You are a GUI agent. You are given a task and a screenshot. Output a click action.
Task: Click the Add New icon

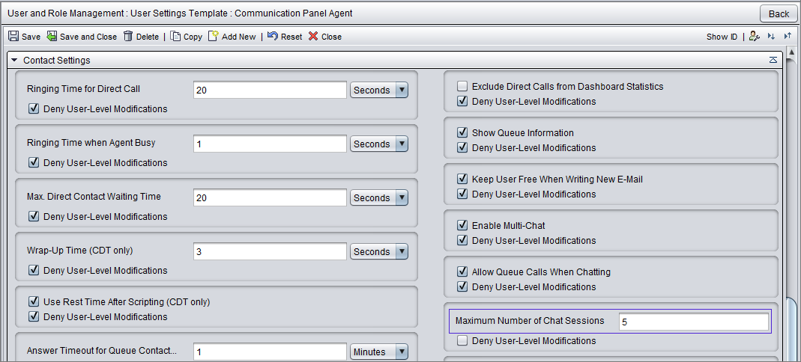(213, 36)
